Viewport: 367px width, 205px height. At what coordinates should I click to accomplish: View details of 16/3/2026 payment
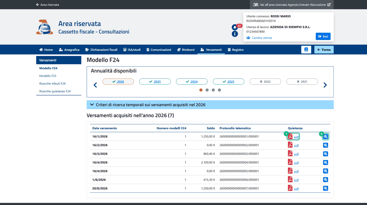(x=326, y=154)
